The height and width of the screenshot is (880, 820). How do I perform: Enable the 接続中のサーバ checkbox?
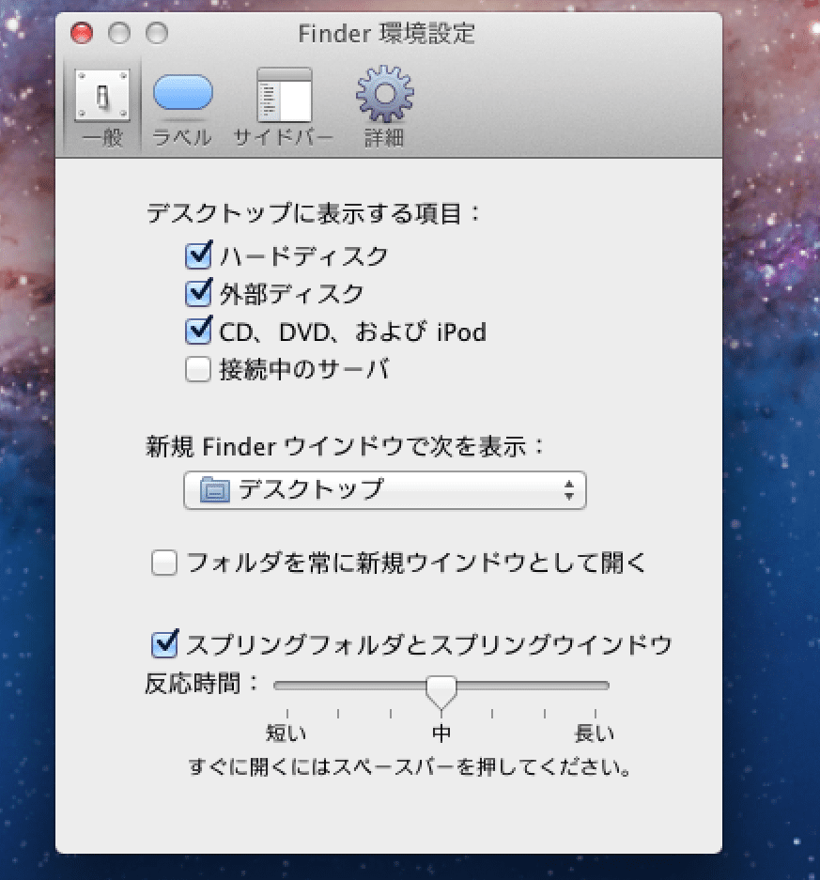198,369
